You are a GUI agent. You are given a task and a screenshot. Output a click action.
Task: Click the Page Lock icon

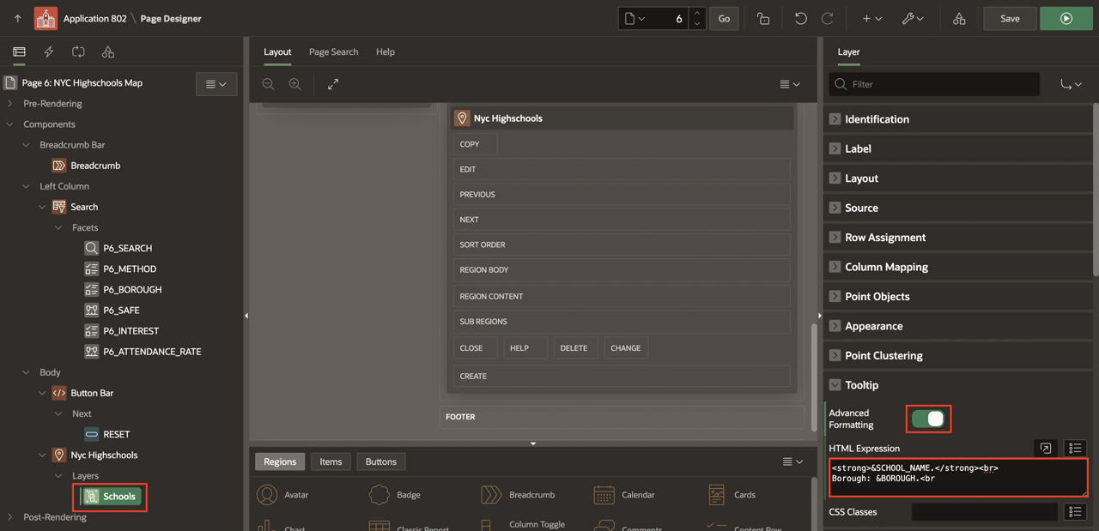pos(762,18)
